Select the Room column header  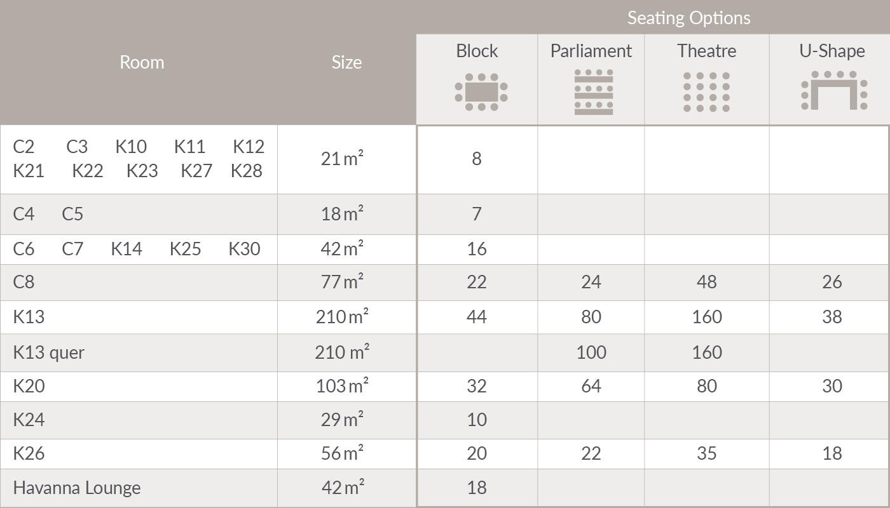(142, 62)
